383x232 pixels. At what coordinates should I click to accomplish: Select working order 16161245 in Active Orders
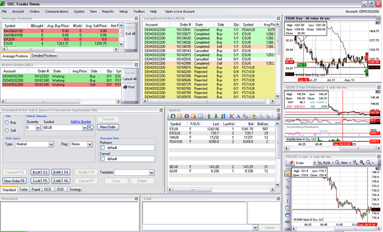tap(61, 84)
